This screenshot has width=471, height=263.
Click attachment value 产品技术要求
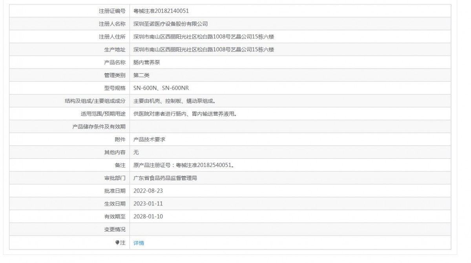tap(149, 140)
